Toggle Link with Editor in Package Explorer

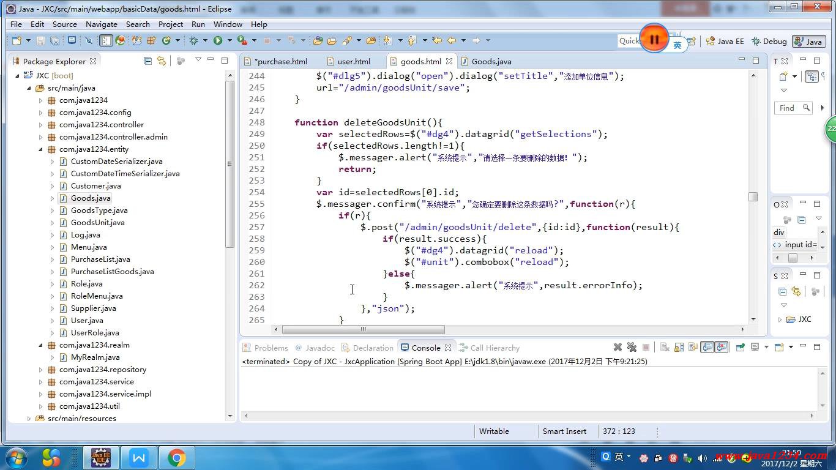162,61
